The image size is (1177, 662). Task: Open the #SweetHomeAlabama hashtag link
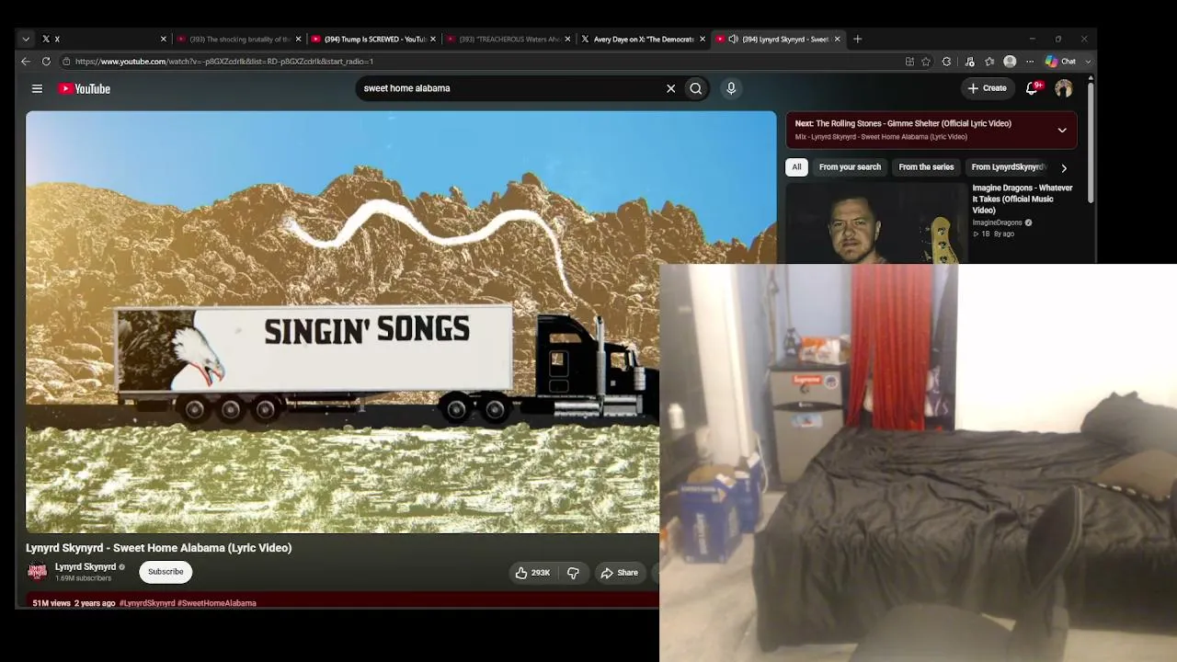coord(217,603)
